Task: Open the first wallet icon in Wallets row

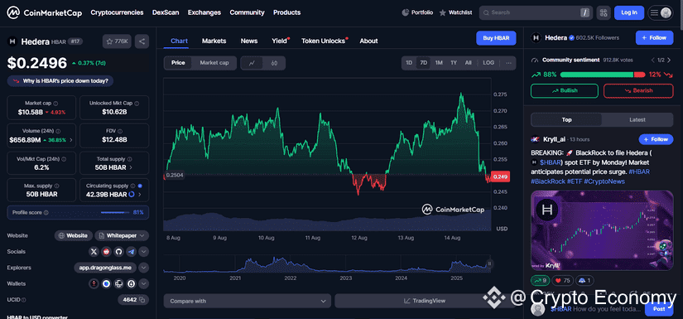Action: pyautogui.click(x=94, y=283)
